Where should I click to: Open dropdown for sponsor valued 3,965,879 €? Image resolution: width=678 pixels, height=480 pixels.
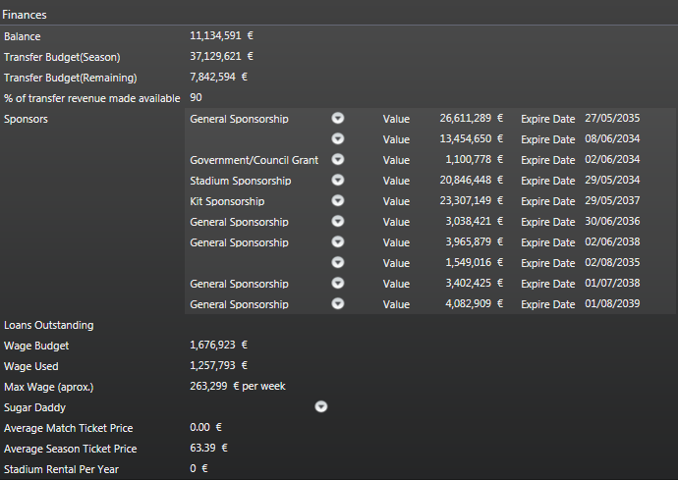pos(338,241)
